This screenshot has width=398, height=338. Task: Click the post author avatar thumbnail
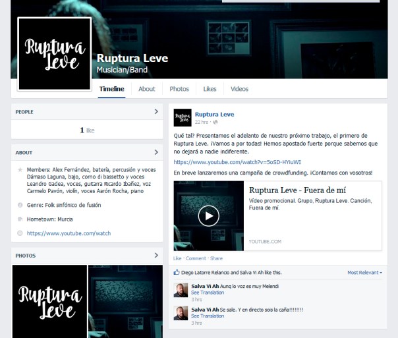point(183,117)
